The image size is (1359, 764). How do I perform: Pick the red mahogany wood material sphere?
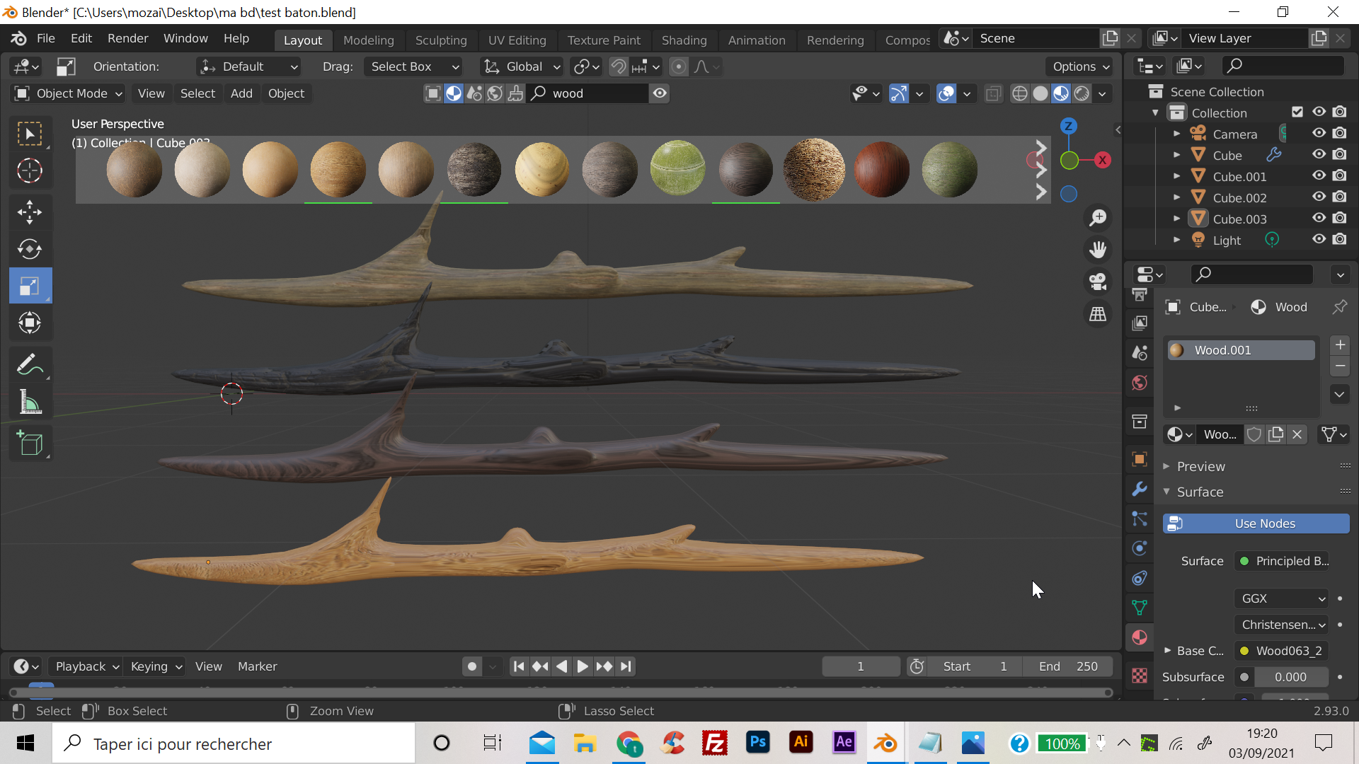[x=882, y=170]
